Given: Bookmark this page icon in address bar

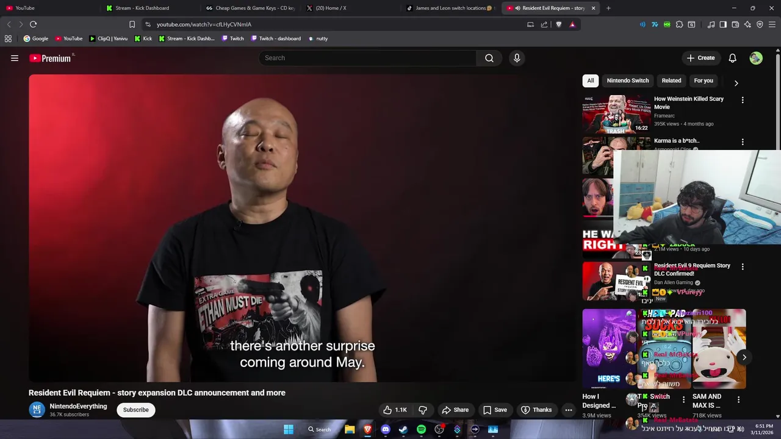Looking at the screenshot, I should [x=132, y=24].
